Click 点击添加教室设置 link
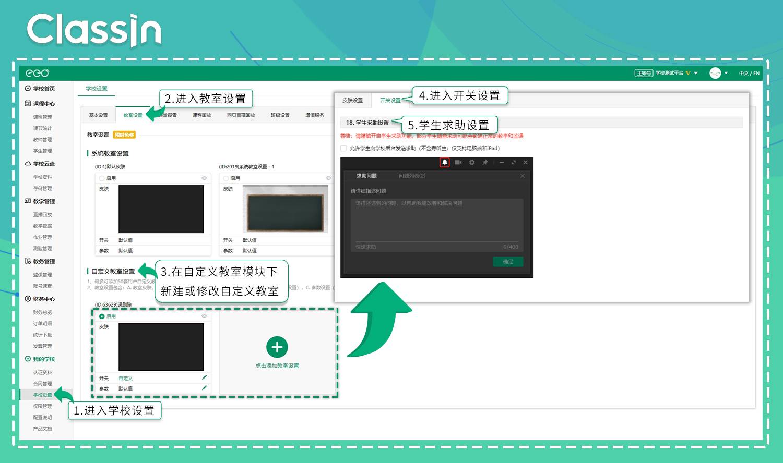Screen dimensions: 783x463 (277, 366)
